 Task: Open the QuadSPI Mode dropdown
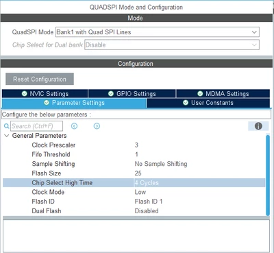point(158,32)
